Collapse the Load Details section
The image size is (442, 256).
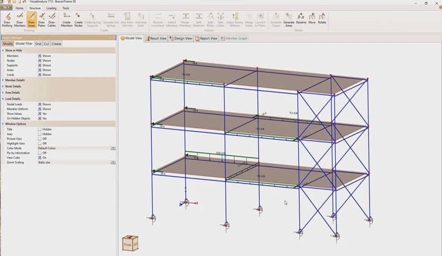pyautogui.click(x=3, y=99)
